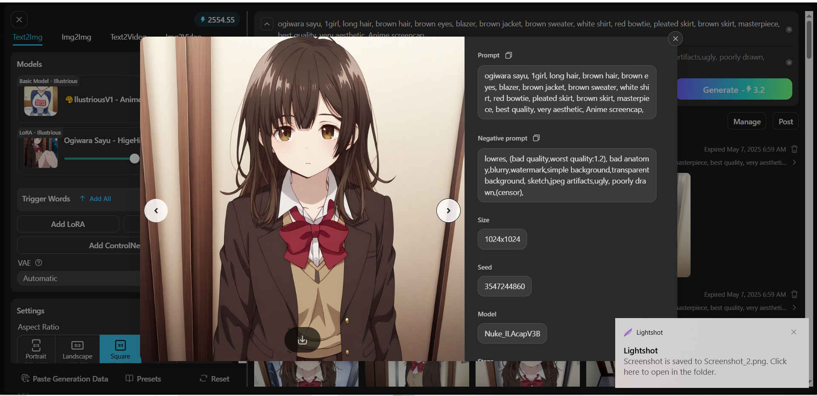This screenshot has height=396, width=817.
Task: Close the image detail popup
Action: [675, 39]
